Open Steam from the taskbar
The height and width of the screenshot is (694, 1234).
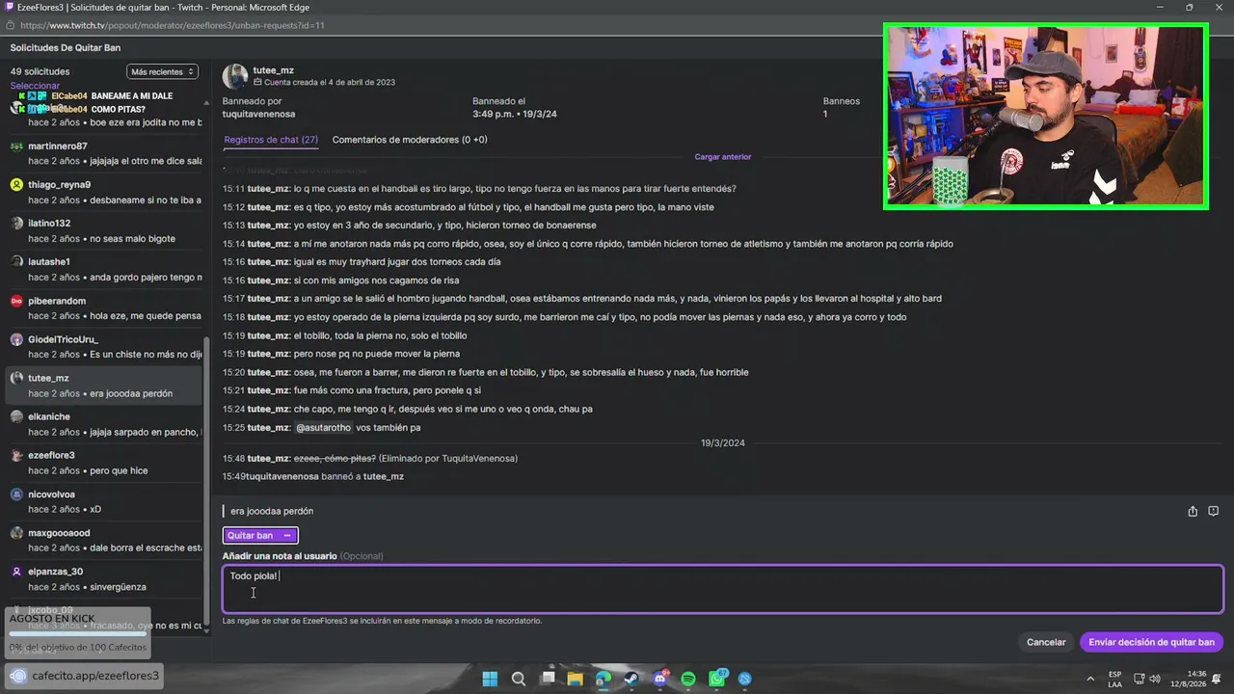631,679
